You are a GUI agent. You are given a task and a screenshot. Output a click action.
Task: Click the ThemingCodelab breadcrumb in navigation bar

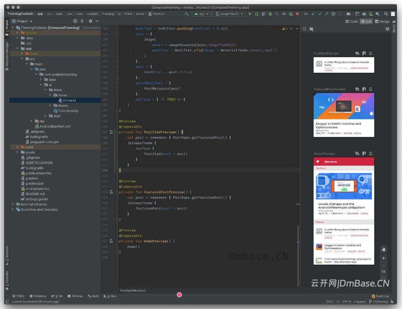(x=20, y=14)
